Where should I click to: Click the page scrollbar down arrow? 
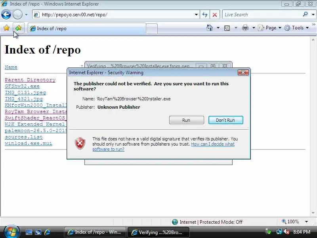(313, 213)
